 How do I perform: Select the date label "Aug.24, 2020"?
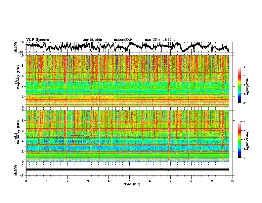(x=92, y=40)
